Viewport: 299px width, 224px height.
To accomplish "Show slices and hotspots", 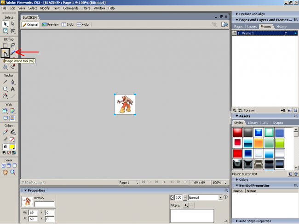I will click(12, 118).
